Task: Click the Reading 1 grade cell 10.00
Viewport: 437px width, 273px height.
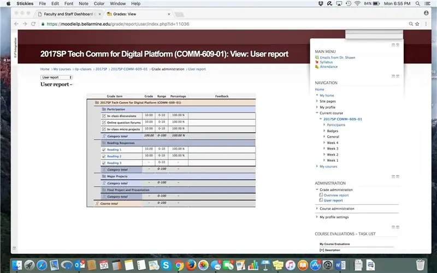Action: tap(149, 149)
